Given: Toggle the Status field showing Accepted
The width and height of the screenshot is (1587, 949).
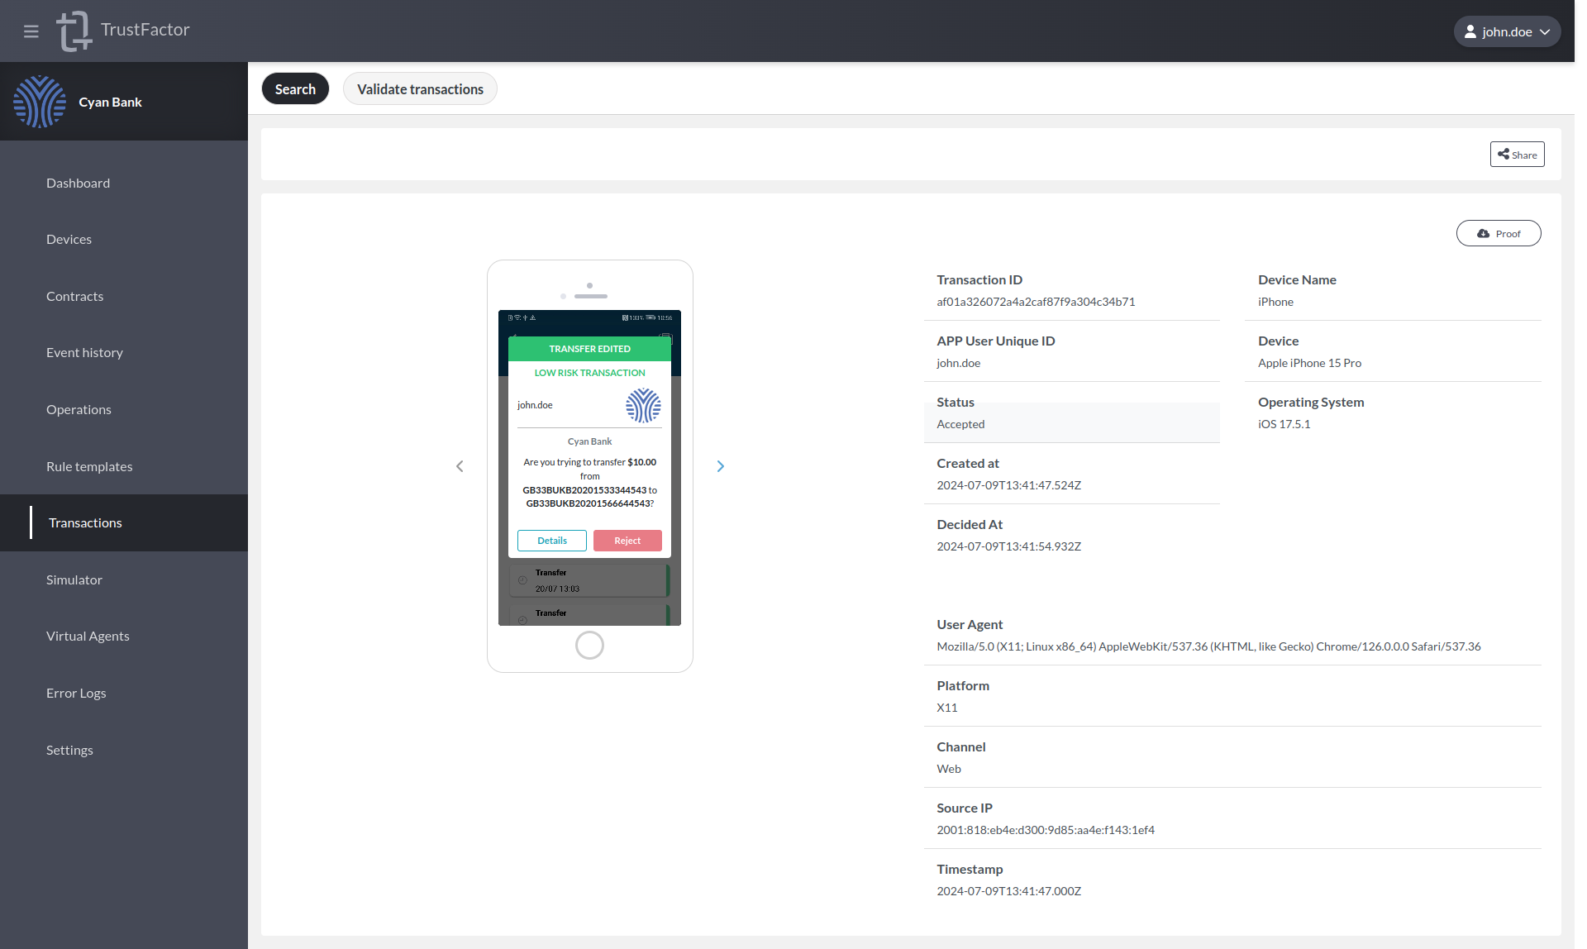Looking at the screenshot, I should [x=1072, y=422].
